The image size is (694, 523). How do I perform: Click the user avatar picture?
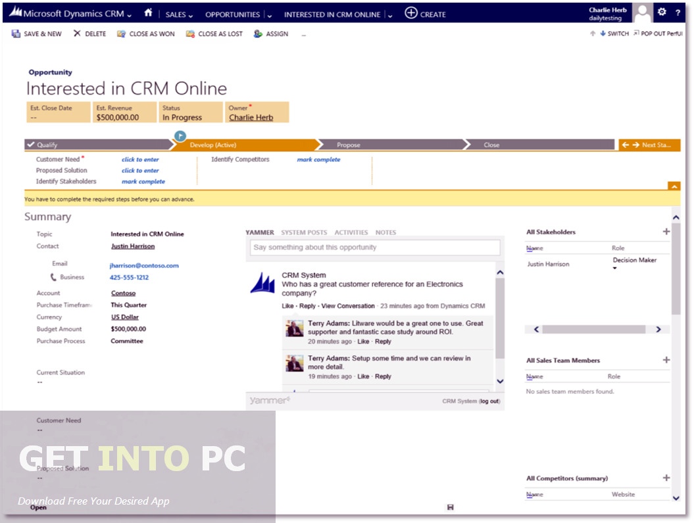642,12
